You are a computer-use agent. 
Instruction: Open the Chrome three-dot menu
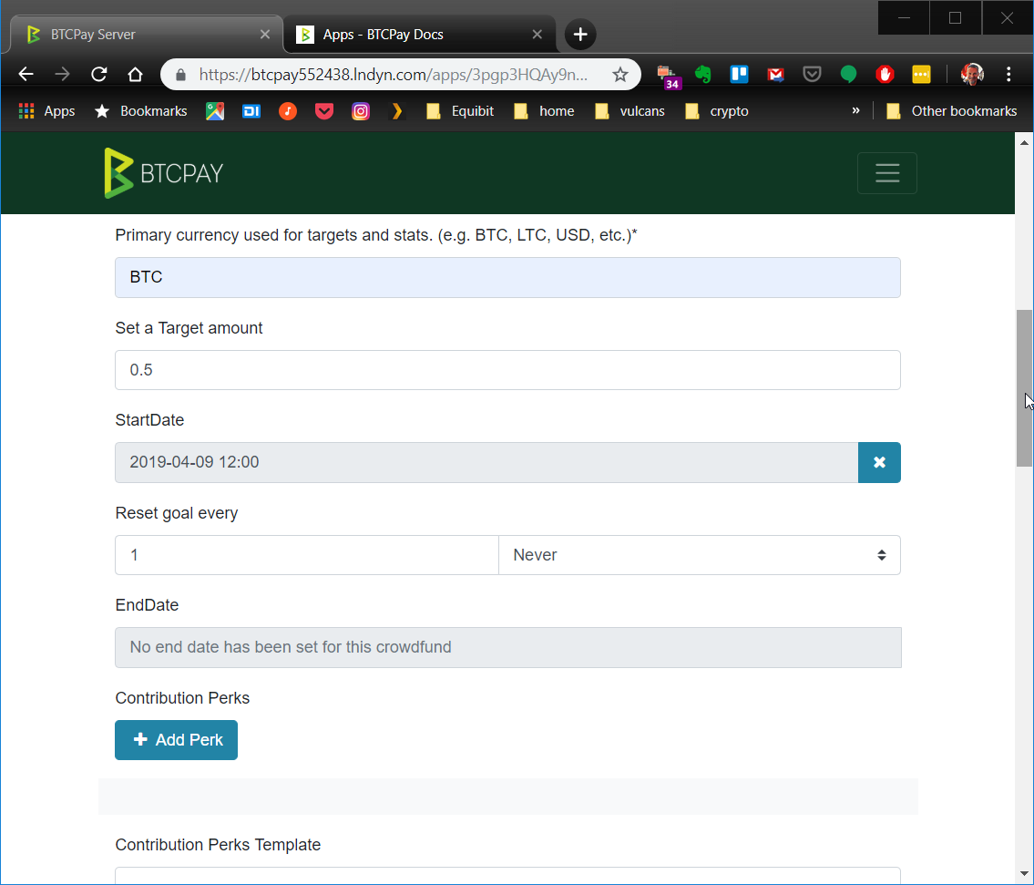1008,74
